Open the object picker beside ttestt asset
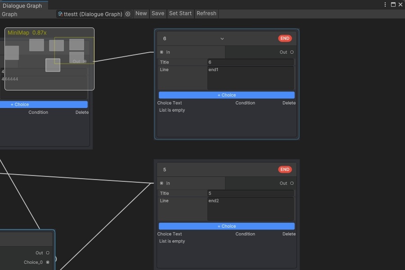Image resolution: width=405 pixels, height=270 pixels. click(128, 14)
